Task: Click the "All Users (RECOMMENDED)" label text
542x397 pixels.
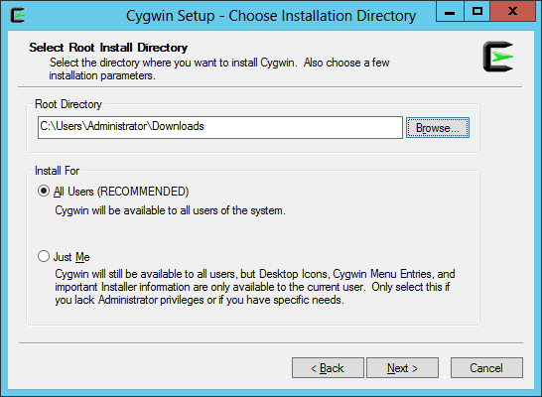Action: [x=121, y=192]
